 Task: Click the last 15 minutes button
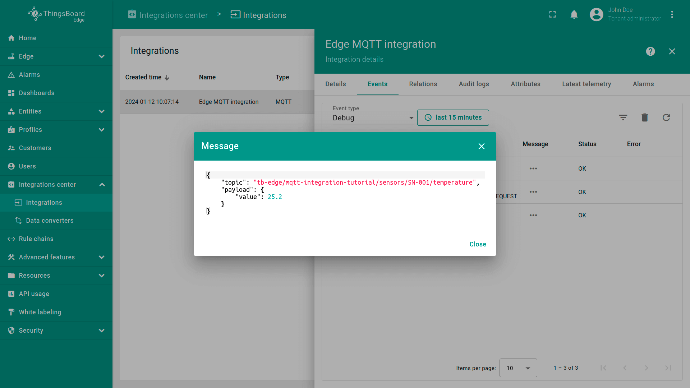[x=453, y=117]
